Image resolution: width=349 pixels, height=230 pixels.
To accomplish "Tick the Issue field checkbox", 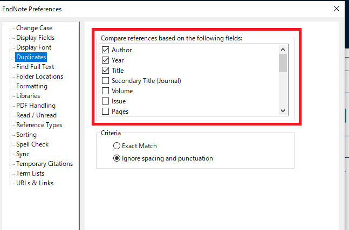I will [105, 101].
